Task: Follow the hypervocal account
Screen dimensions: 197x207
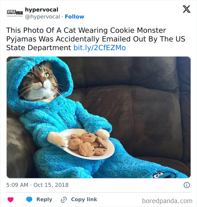Action: pyautogui.click(x=74, y=17)
